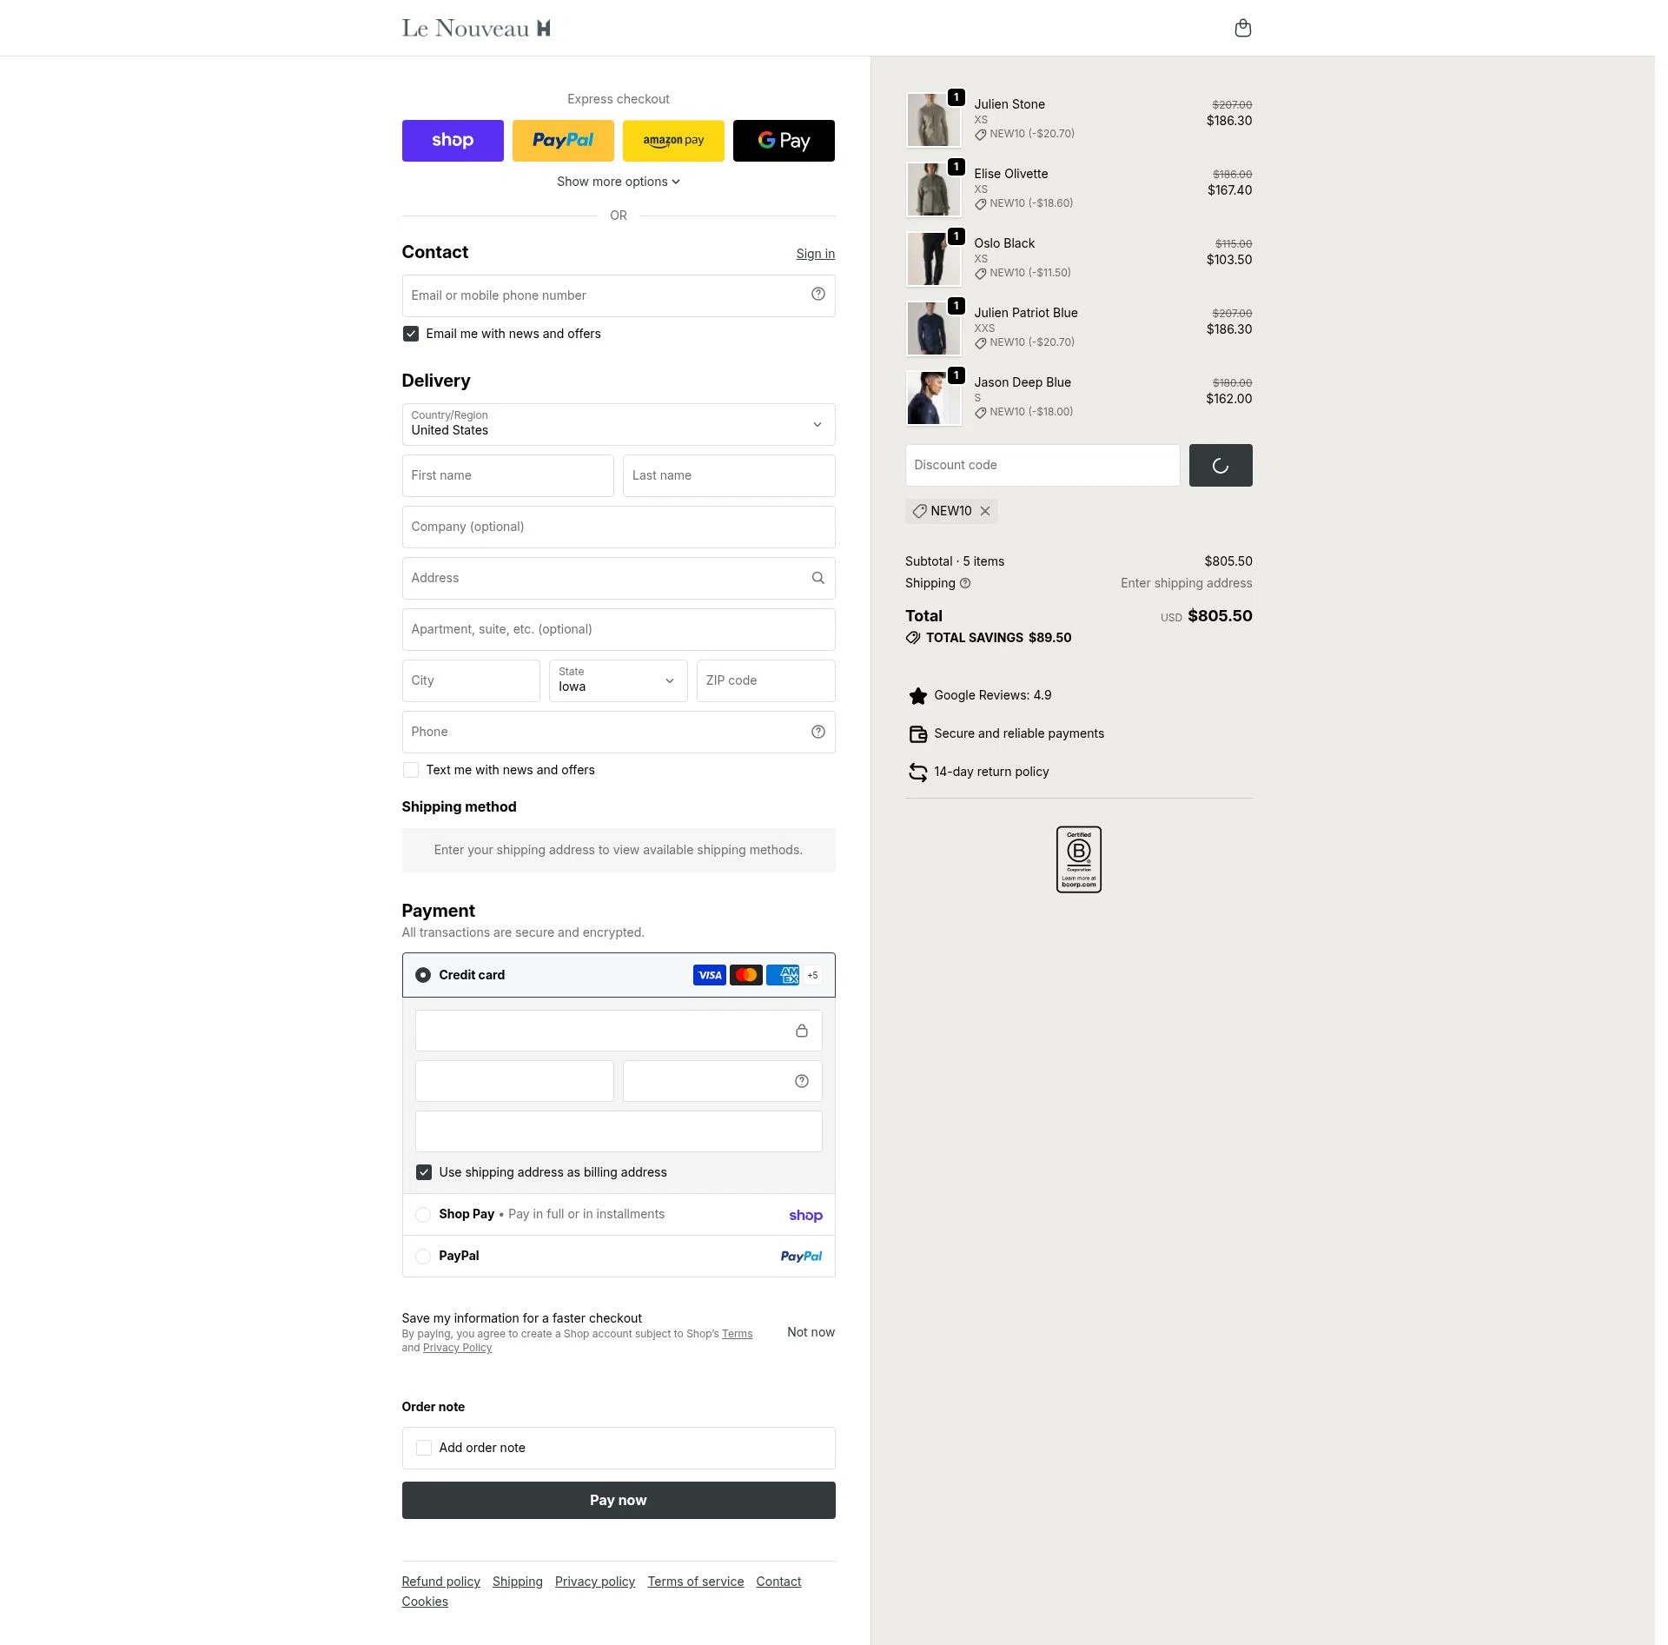Click the phone field help icon
Viewport: 1668px width, 1645px height.
click(x=817, y=732)
